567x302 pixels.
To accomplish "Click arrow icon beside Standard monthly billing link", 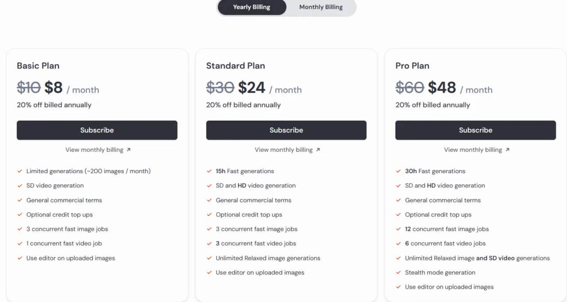I will pyautogui.click(x=318, y=150).
